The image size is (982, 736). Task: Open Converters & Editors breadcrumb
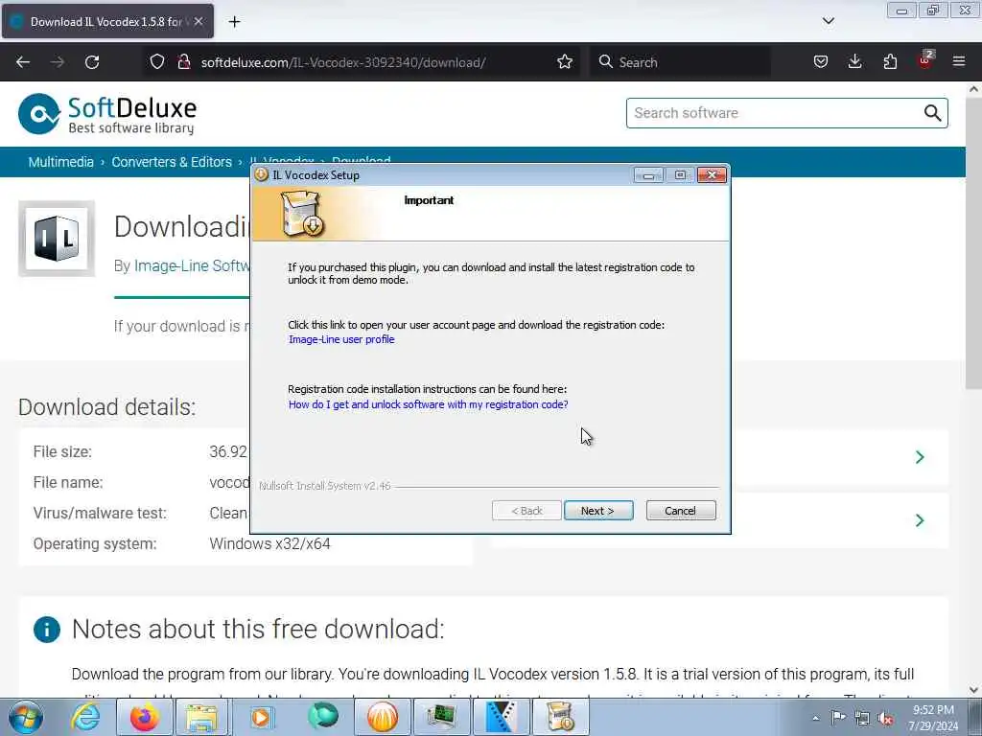tap(172, 162)
